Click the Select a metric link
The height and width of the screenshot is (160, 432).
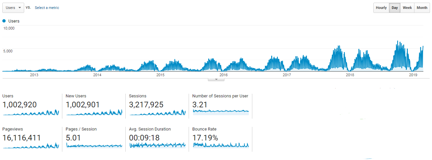tap(47, 8)
